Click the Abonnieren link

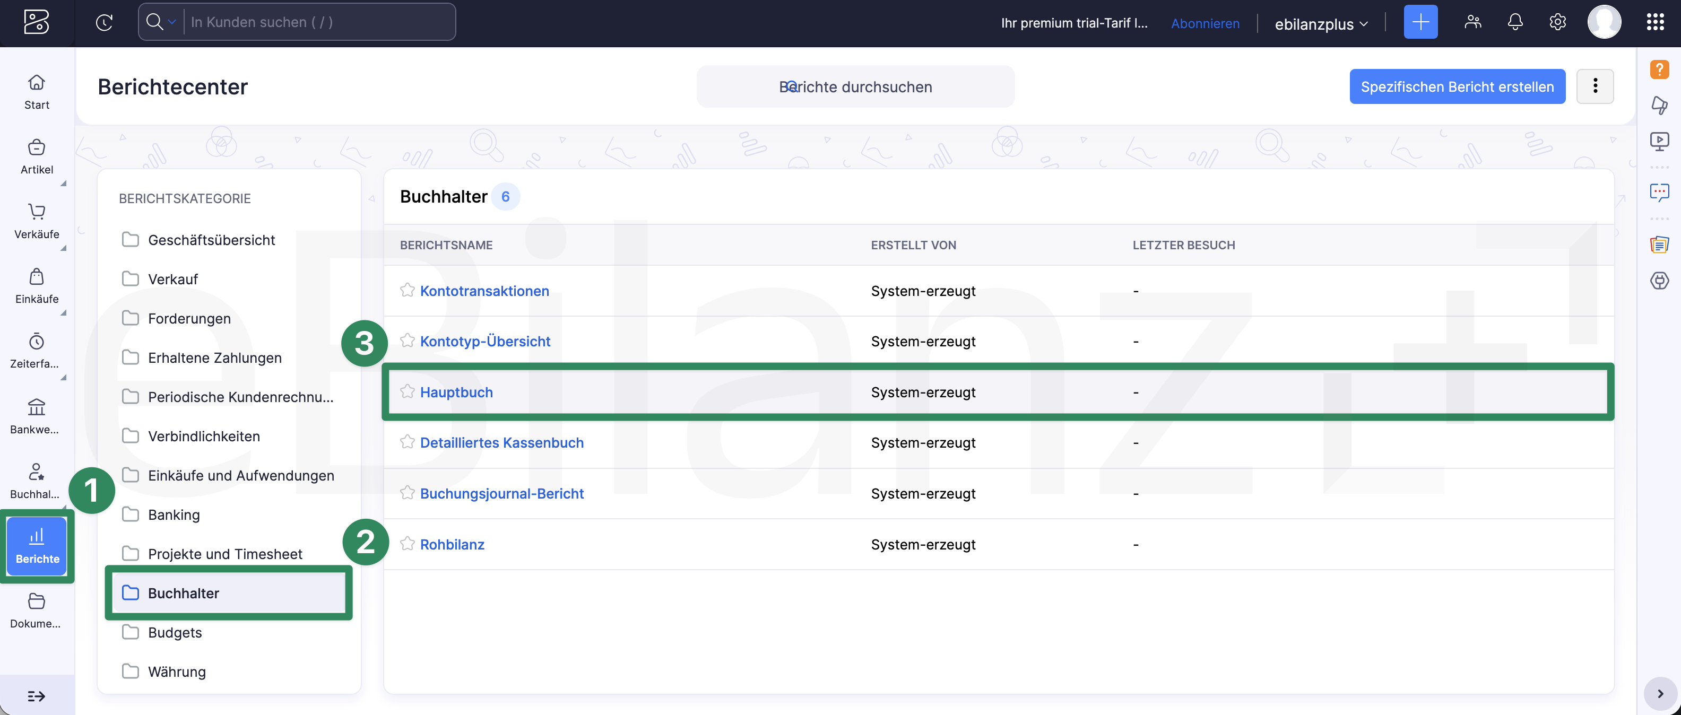[1205, 23]
